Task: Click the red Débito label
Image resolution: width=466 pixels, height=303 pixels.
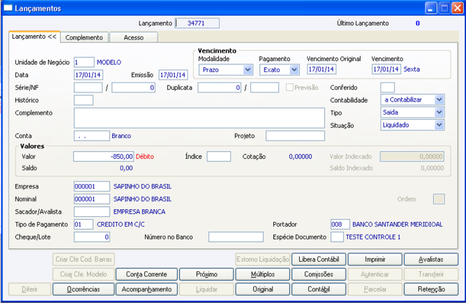Action: pyautogui.click(x=144, y=157)
